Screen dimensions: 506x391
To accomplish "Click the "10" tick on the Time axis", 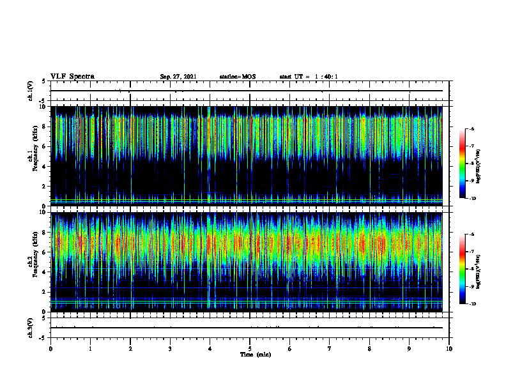I will 449,349.
